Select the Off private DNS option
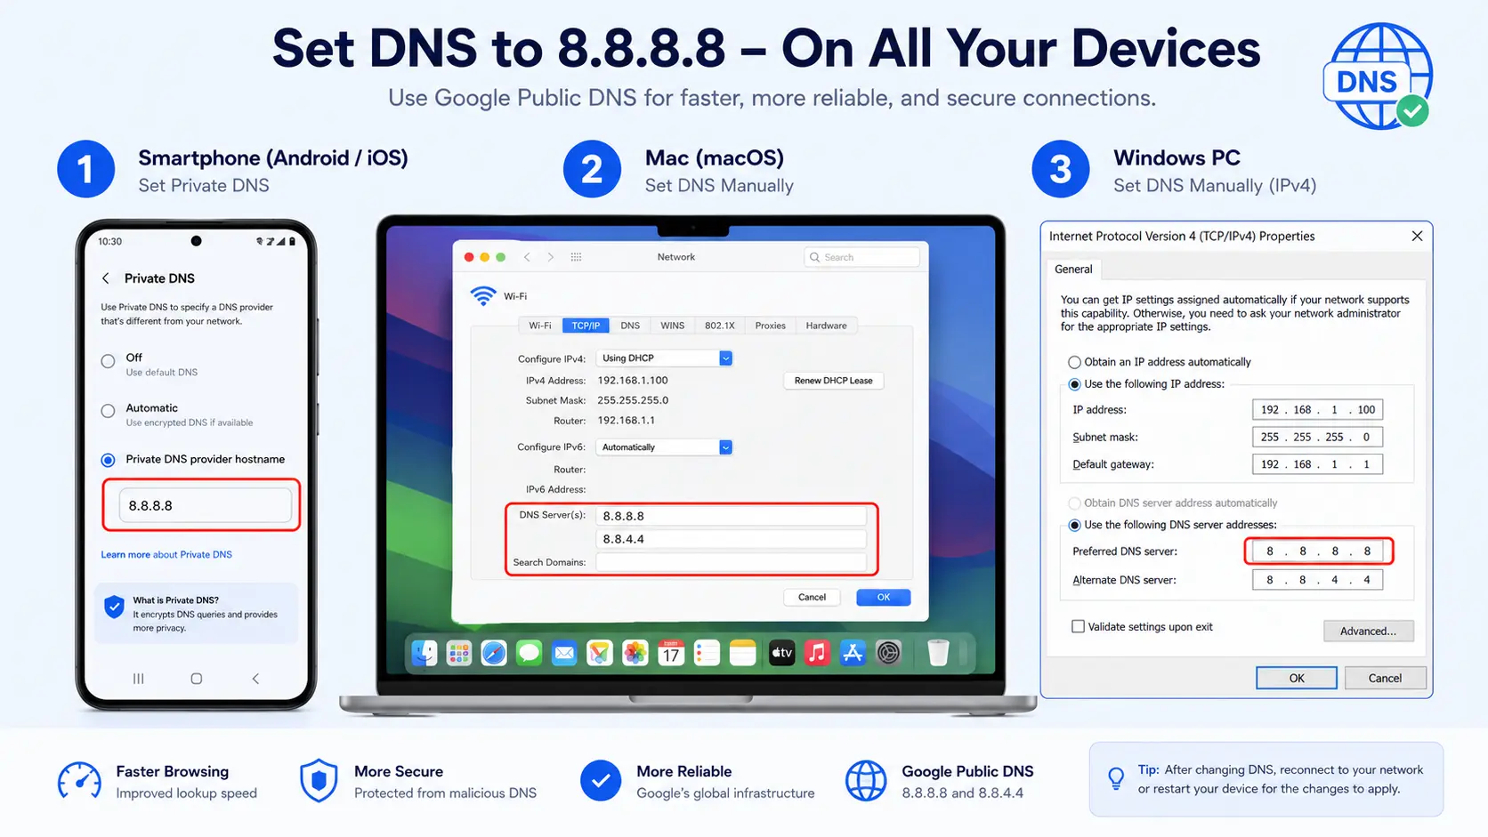This screenshot has height=837, width=1488. tap(109, 361)
